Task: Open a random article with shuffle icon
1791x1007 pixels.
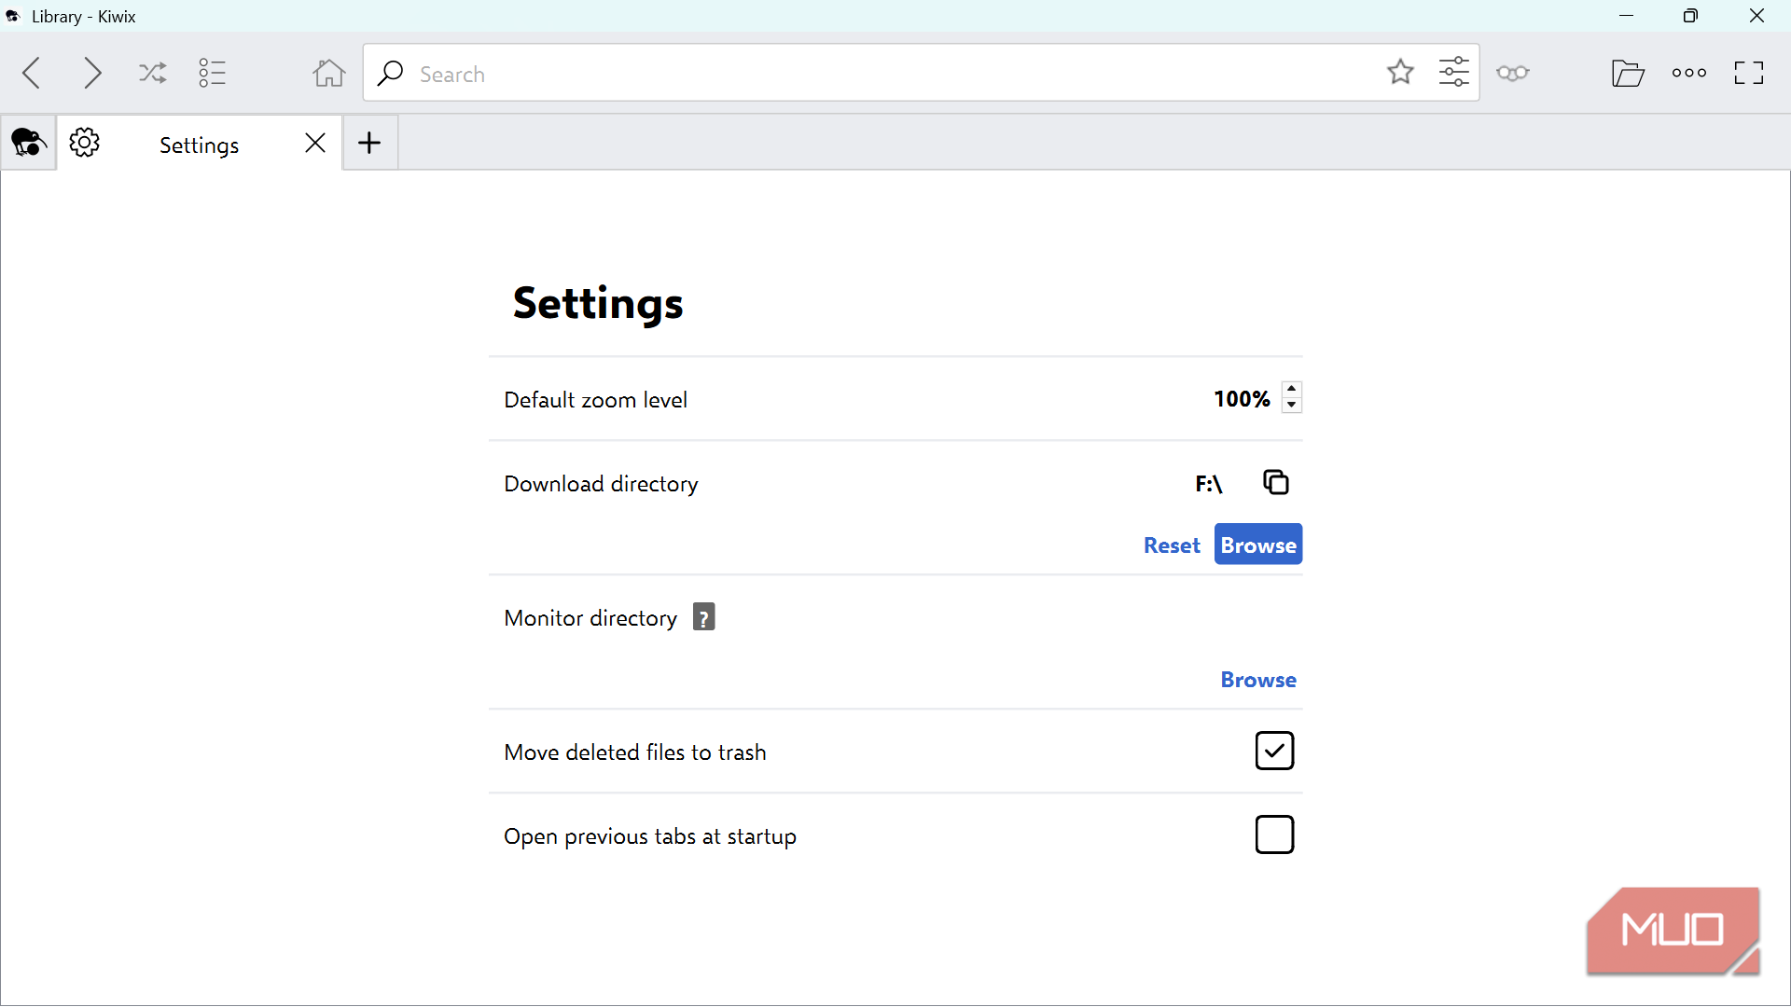Action: [x=153, y=73]
